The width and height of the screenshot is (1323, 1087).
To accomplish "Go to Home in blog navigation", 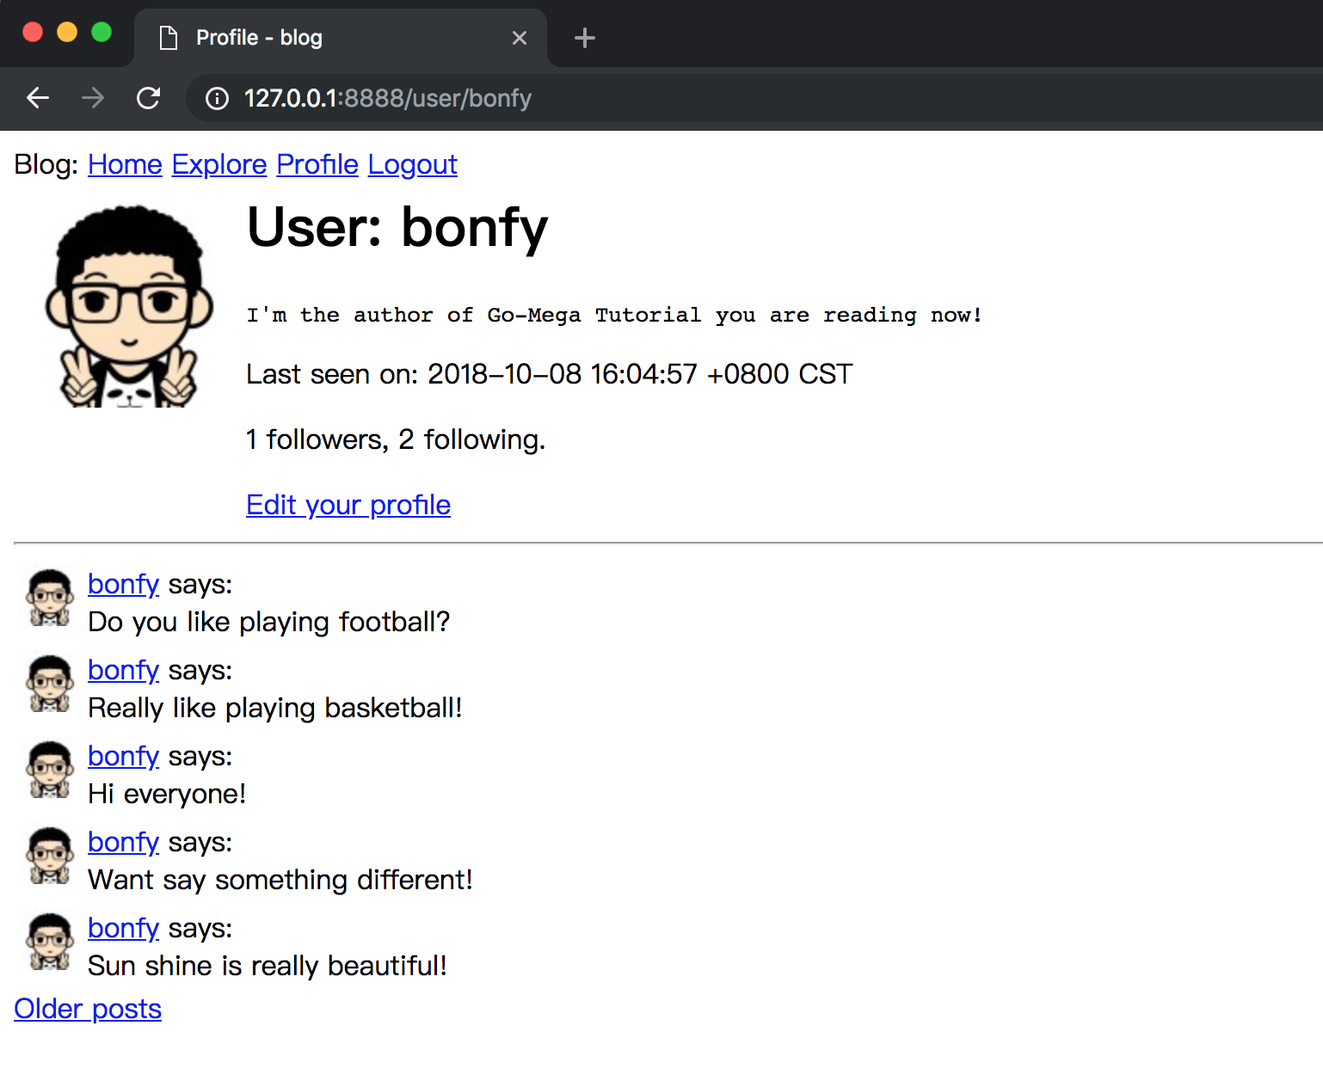I will point(125,164).
